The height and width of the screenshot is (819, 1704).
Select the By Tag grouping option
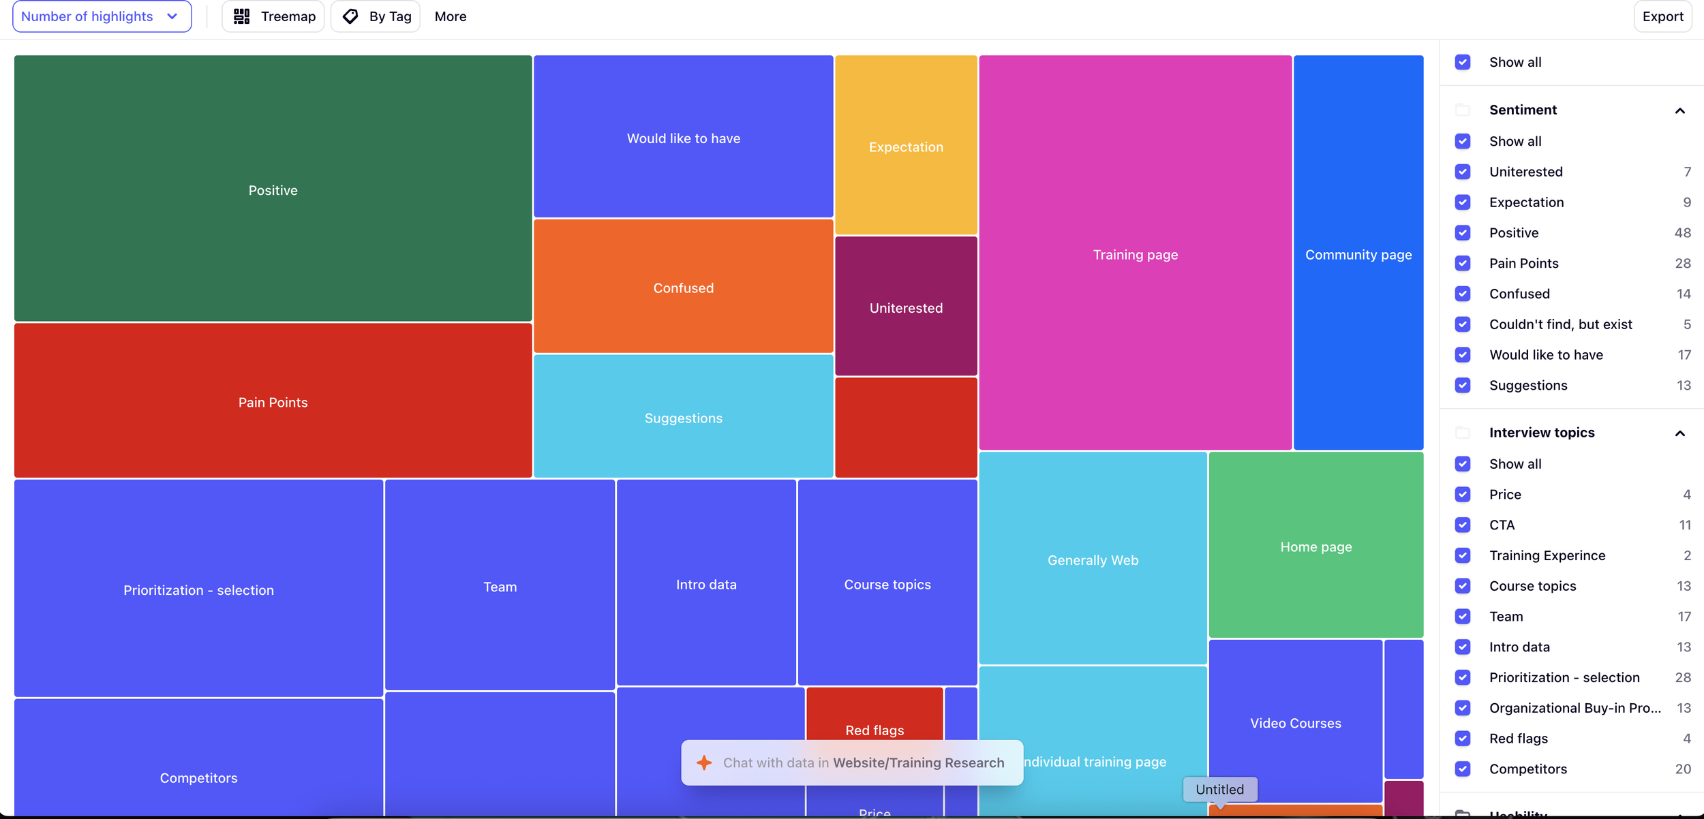376,16
